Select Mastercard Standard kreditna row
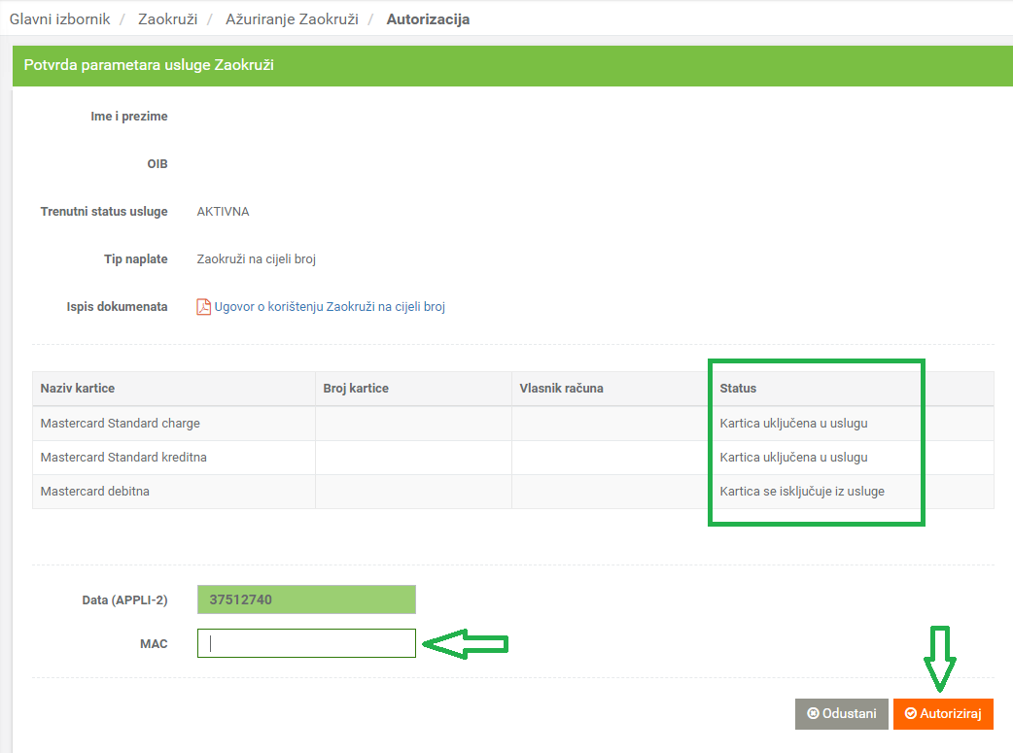 513,458
